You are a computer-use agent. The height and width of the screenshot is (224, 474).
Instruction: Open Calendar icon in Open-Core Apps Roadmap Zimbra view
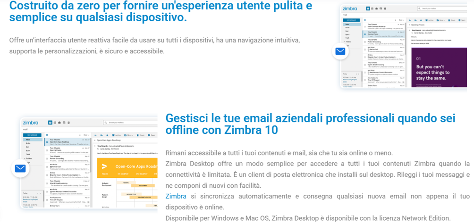click(55, 123)
